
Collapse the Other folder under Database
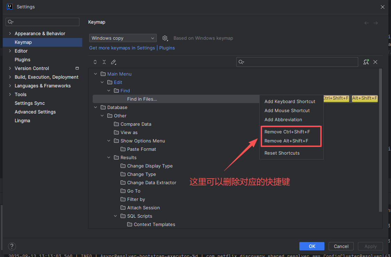coord(102,116)
